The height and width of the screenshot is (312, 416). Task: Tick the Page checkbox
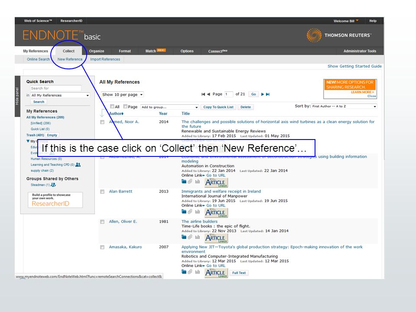125,107
